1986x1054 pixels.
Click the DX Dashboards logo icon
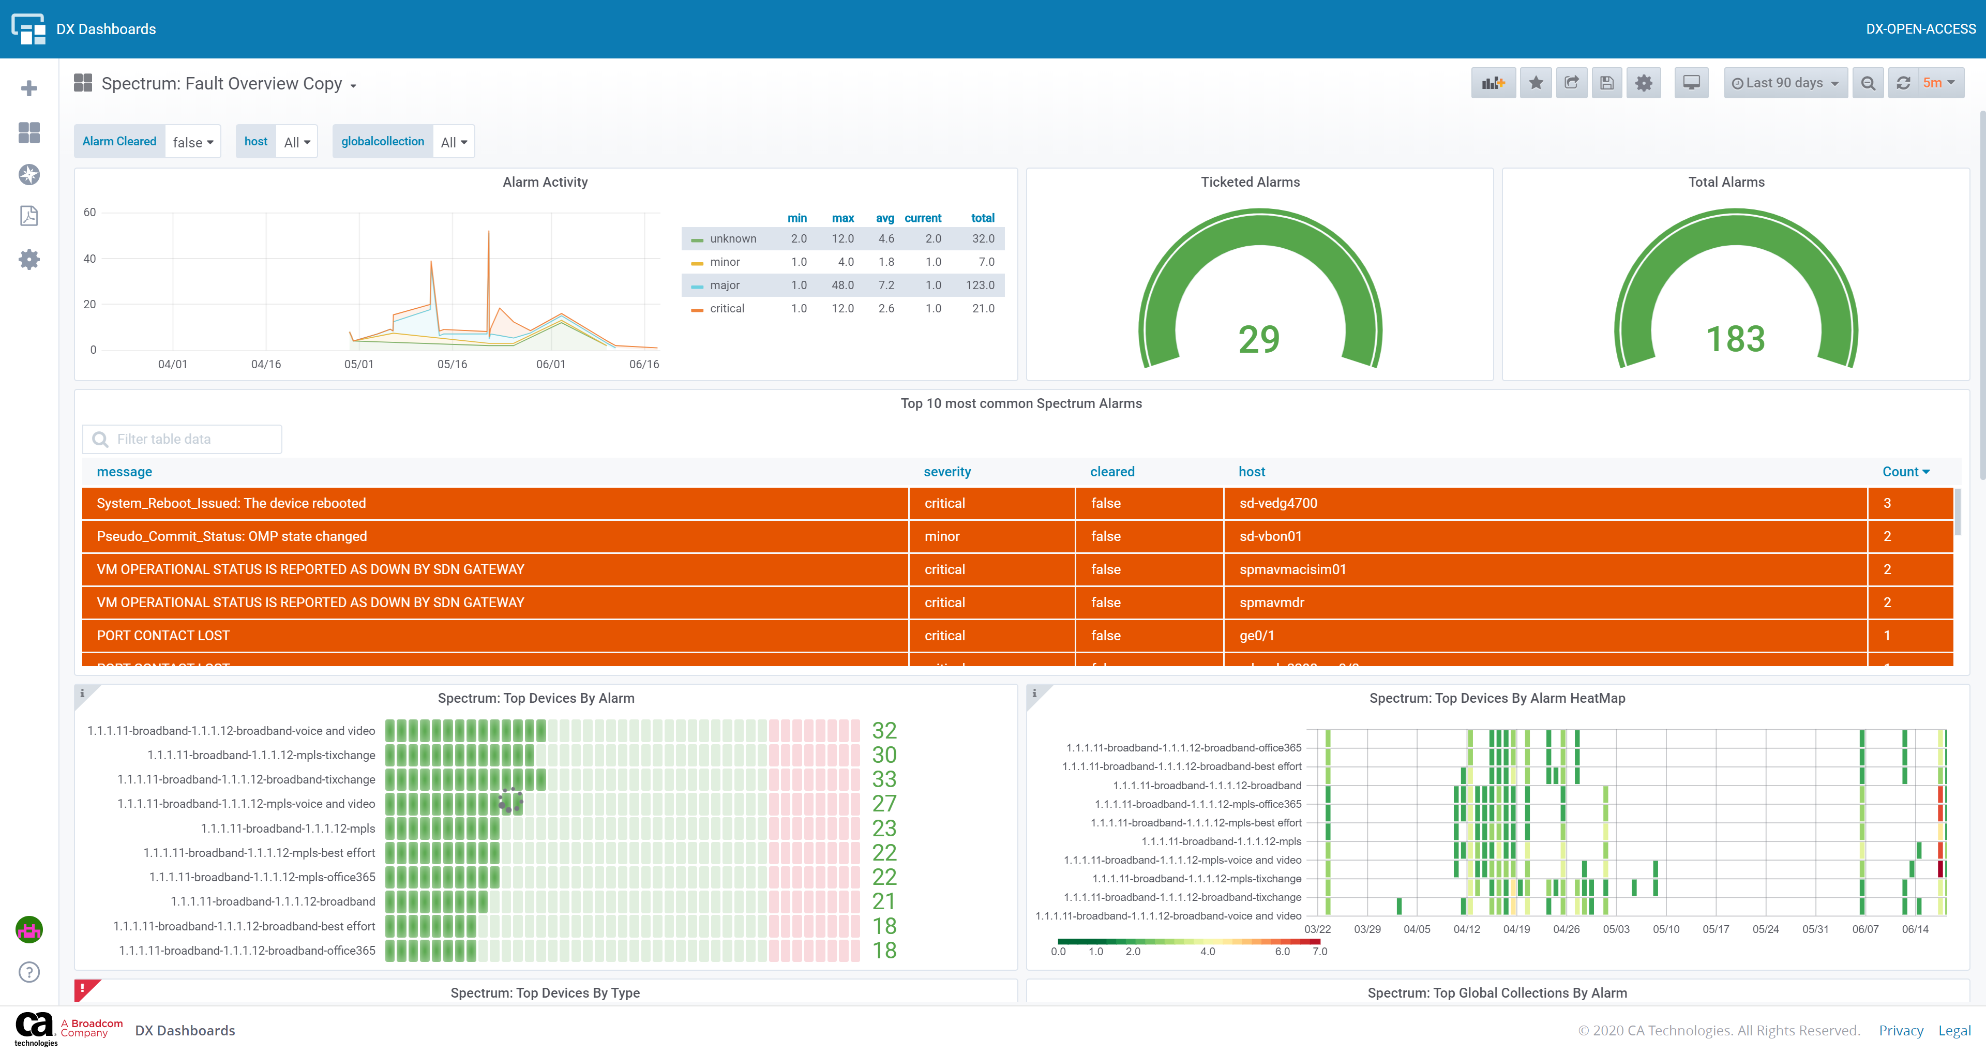point(28,28)
